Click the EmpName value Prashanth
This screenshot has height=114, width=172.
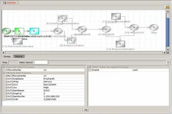pos(49,79)
